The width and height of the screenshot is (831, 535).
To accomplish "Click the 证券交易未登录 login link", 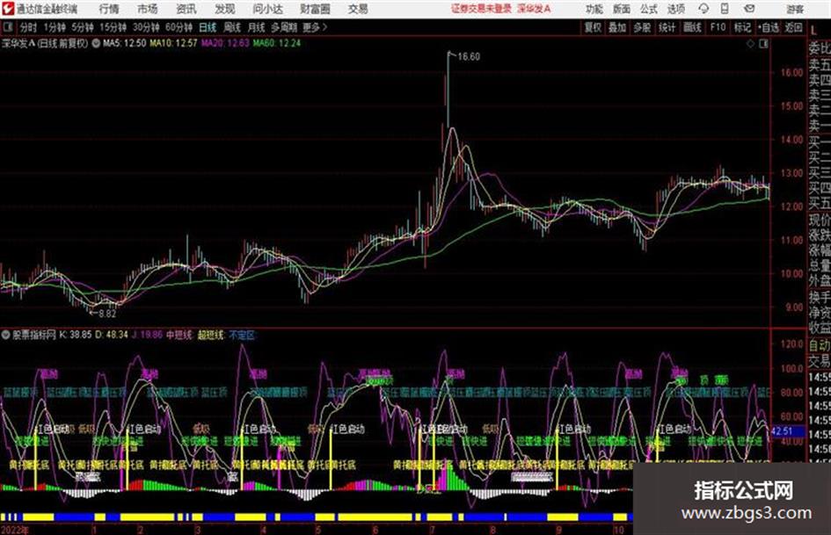I will (481, 9).
